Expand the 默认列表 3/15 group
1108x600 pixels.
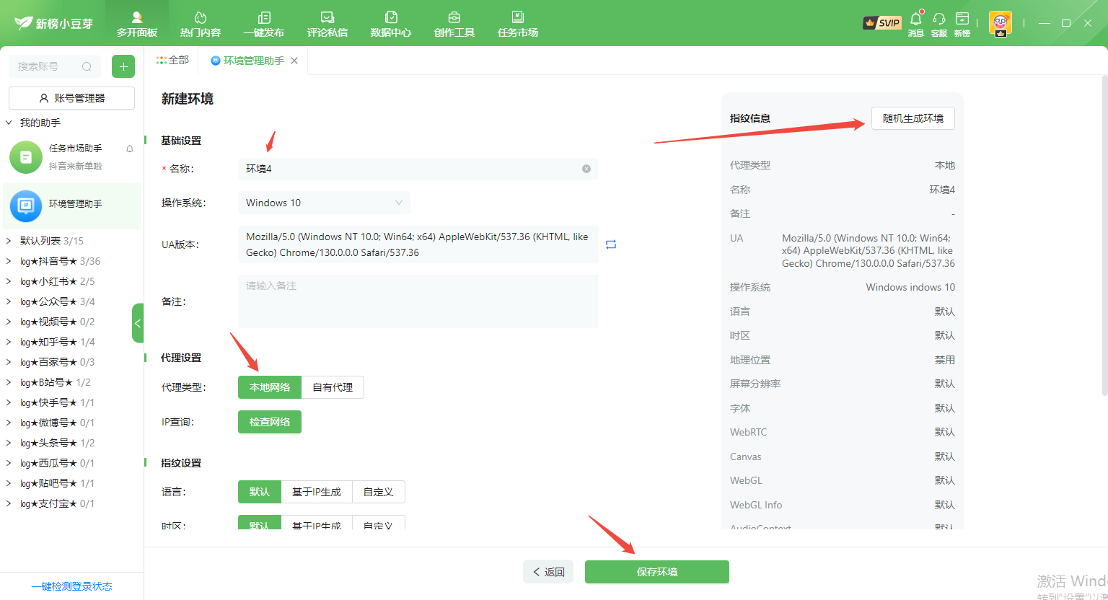coord(9,241)
